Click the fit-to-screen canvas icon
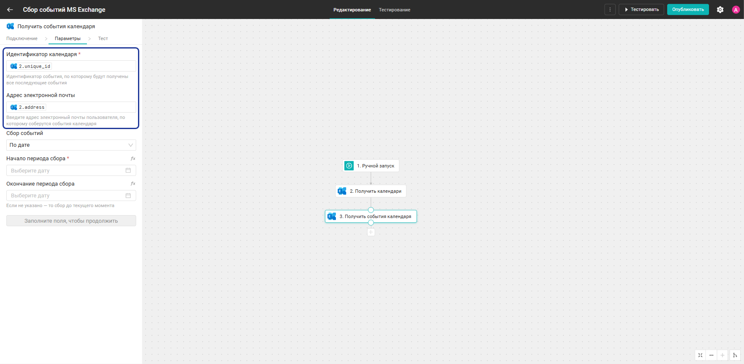This screenshot has width=744, height=364. coord(700,355)
